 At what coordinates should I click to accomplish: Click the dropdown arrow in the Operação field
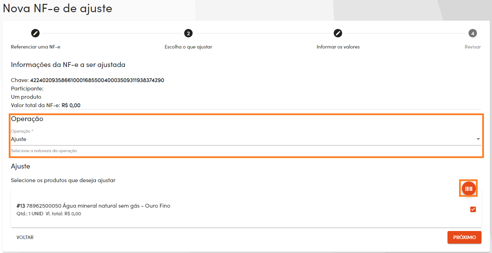478,139
